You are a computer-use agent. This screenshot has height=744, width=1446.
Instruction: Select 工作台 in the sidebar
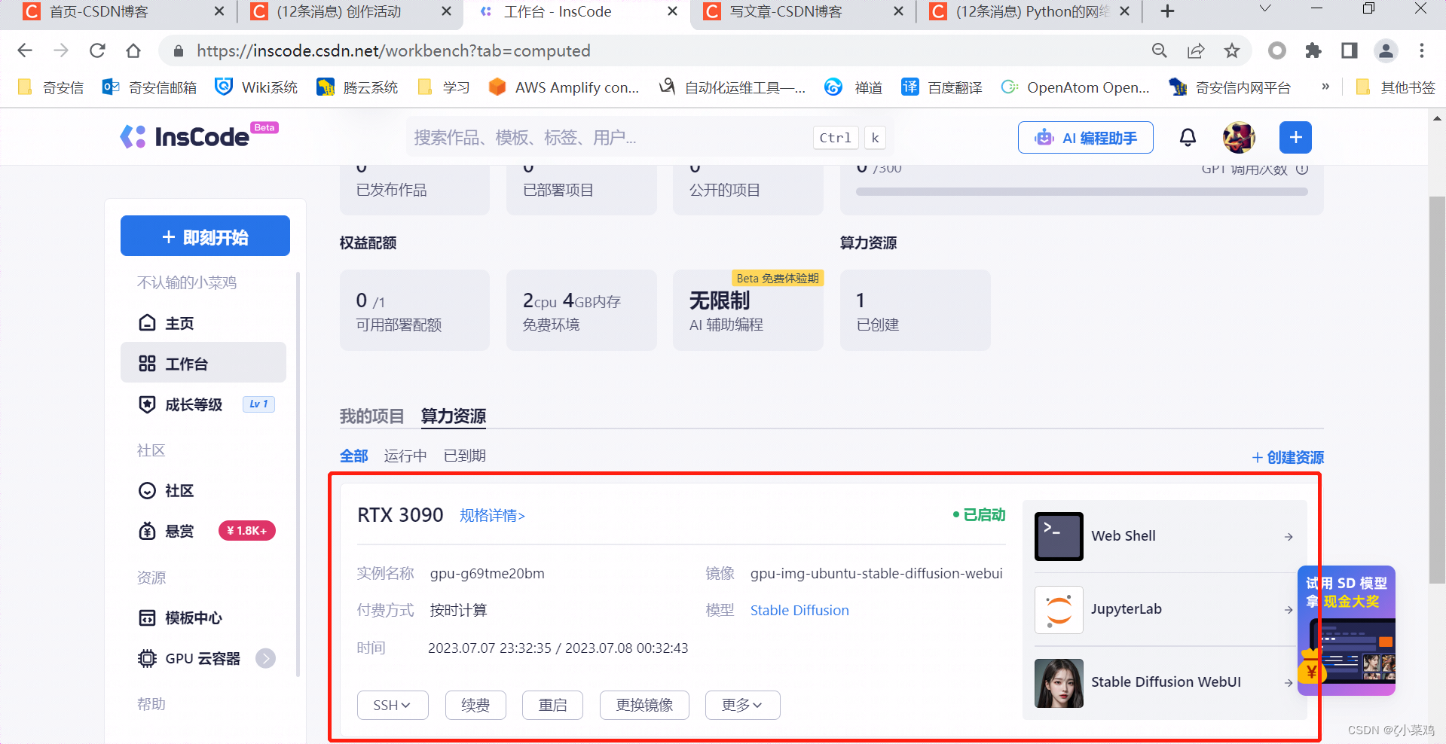203,364
